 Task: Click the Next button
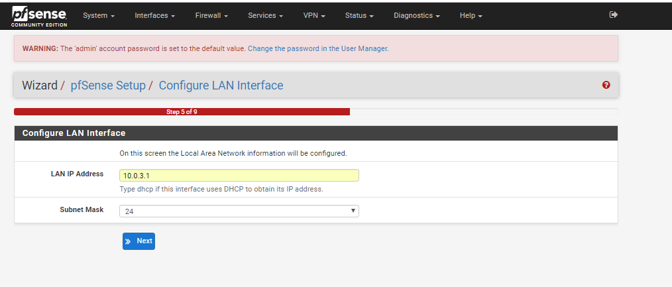point(139,241)
